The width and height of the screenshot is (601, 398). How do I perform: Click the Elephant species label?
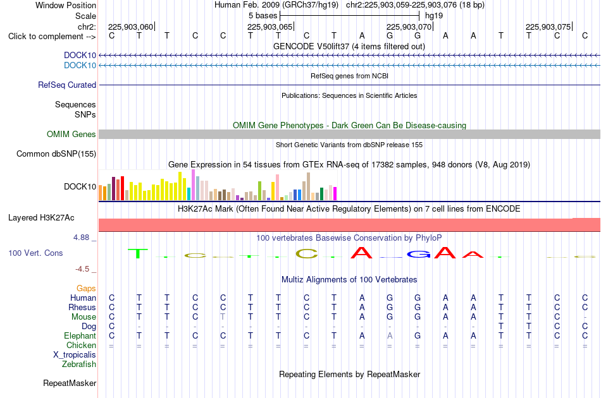click(x=80, y=335)
